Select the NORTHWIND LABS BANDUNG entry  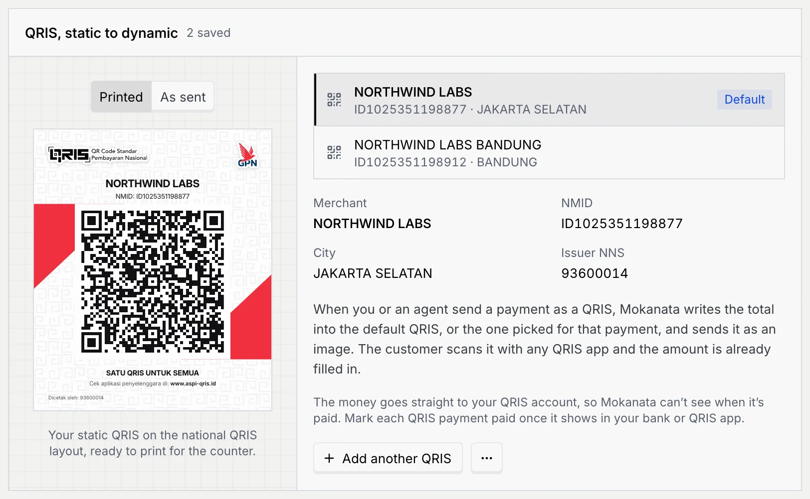coord(549,152)
